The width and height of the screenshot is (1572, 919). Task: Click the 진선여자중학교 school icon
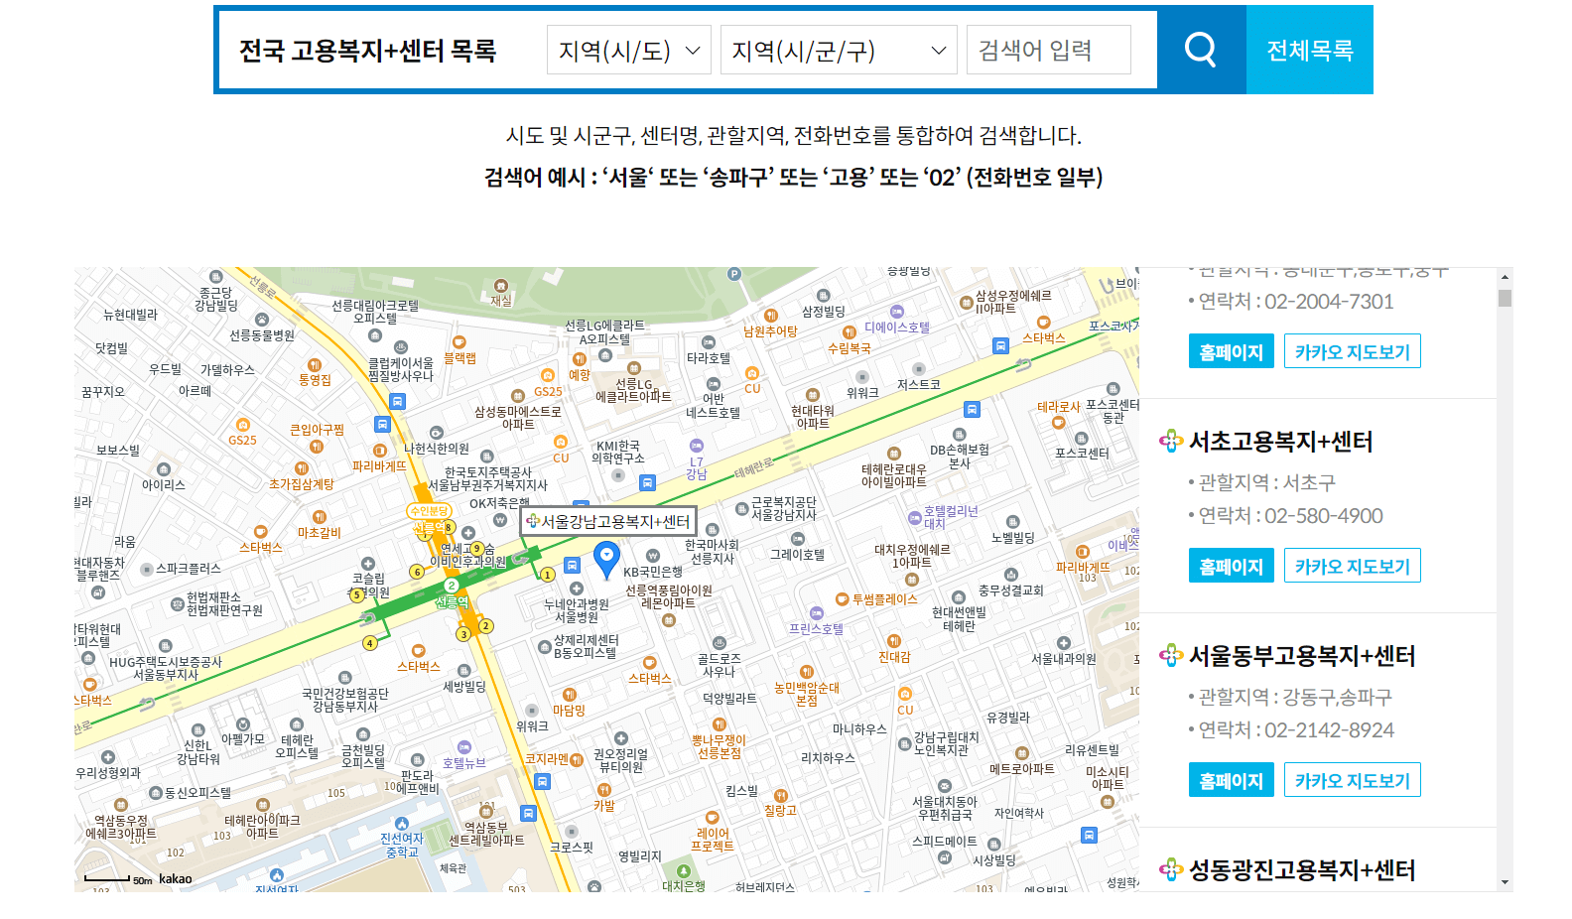pos(402,824)
